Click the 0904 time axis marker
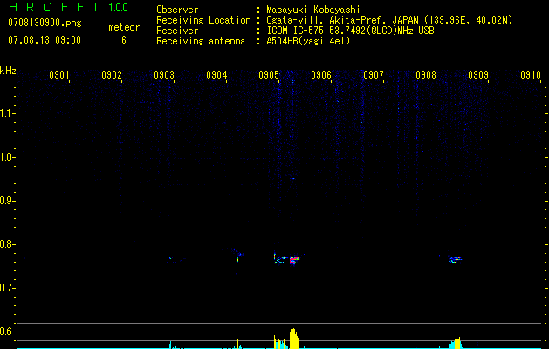This screenshot has width=549, height=349. [216, 75]
